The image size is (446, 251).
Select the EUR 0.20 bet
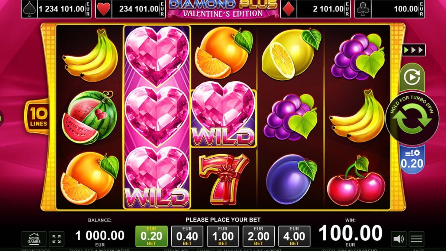151,236
